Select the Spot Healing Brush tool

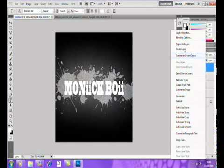[x=10, y=54]
